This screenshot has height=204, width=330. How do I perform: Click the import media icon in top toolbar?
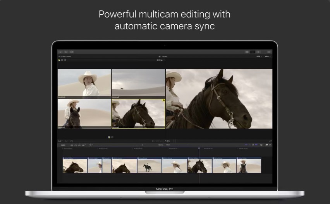[60, 52]
